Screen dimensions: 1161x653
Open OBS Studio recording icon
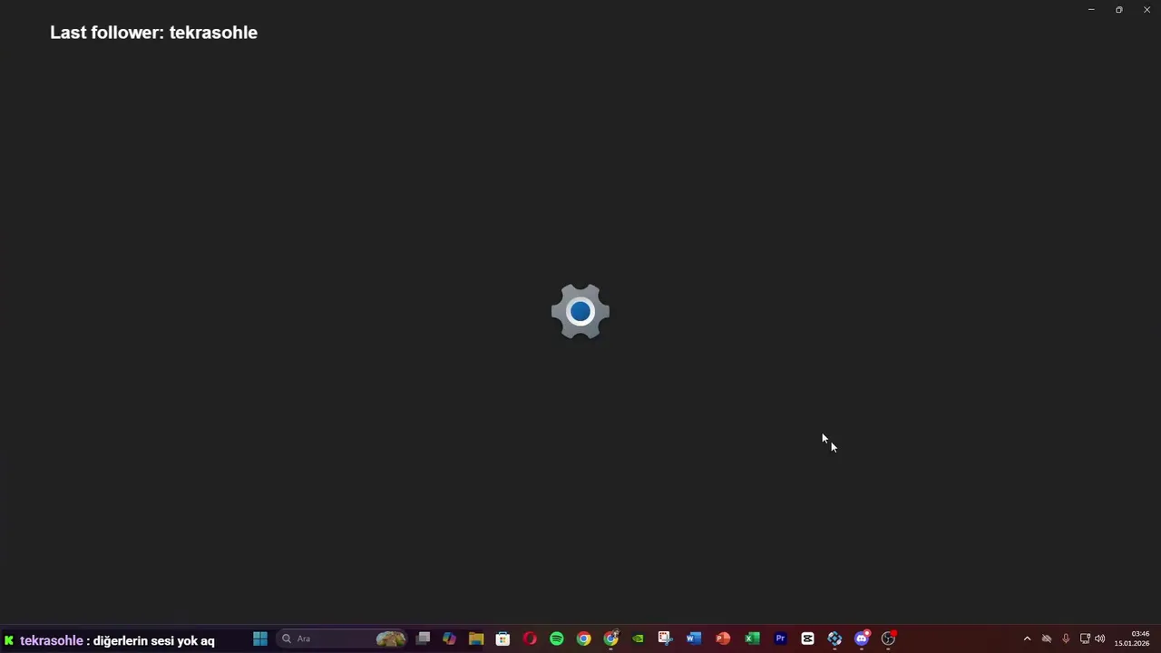[x=889, y=638]
